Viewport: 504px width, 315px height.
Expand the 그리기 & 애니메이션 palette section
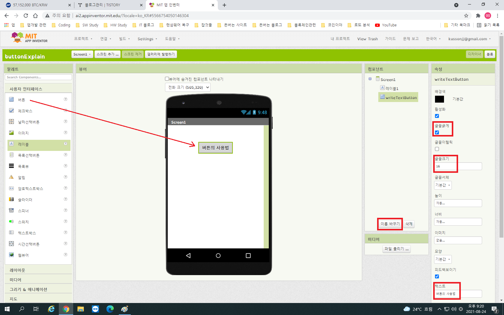click(38, 289)
